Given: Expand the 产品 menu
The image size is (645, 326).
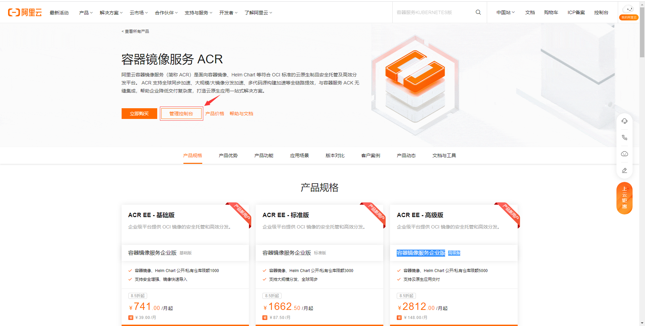Looking at the screenshot, I should point(86,13).
